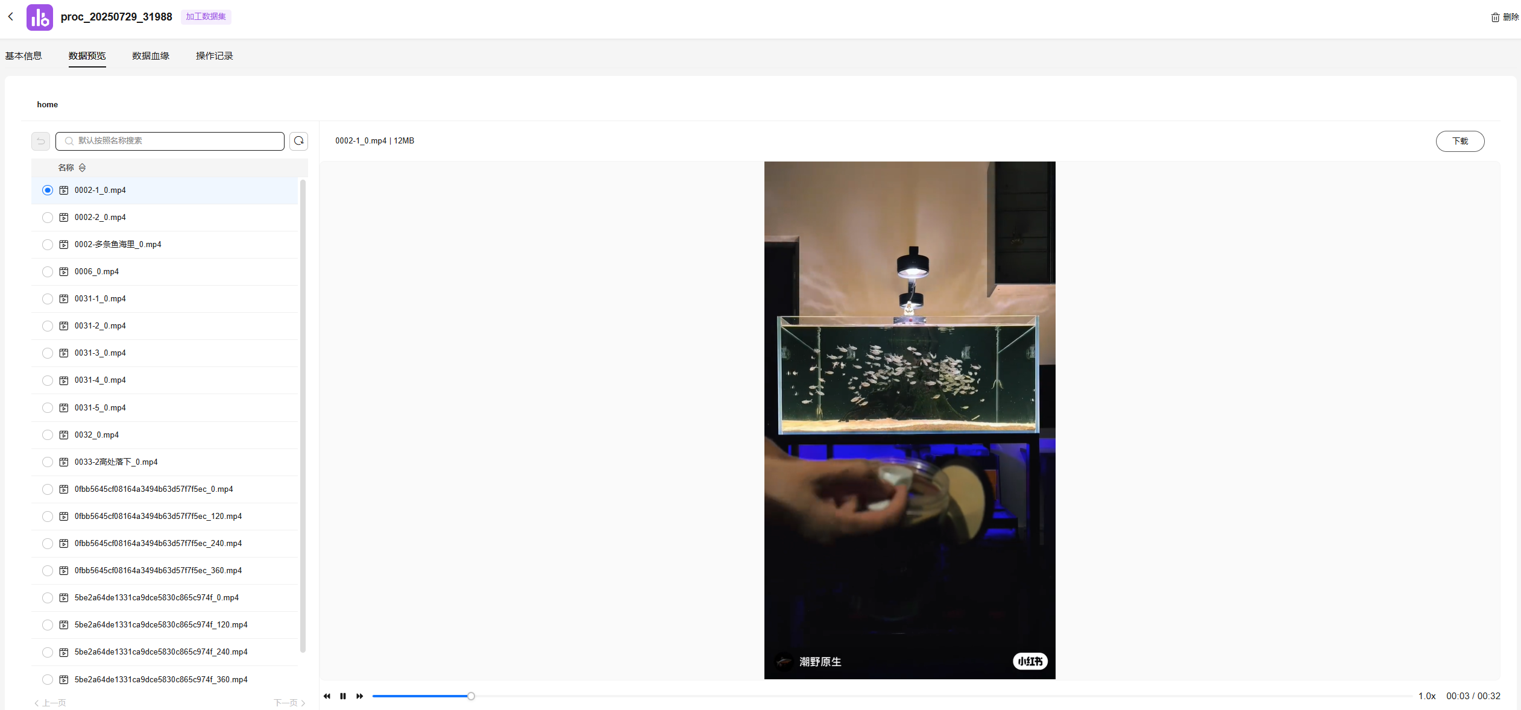
Task: Open the 1.0x playback speed selector
Action: pyautogui.click(x=1427, y=696)
